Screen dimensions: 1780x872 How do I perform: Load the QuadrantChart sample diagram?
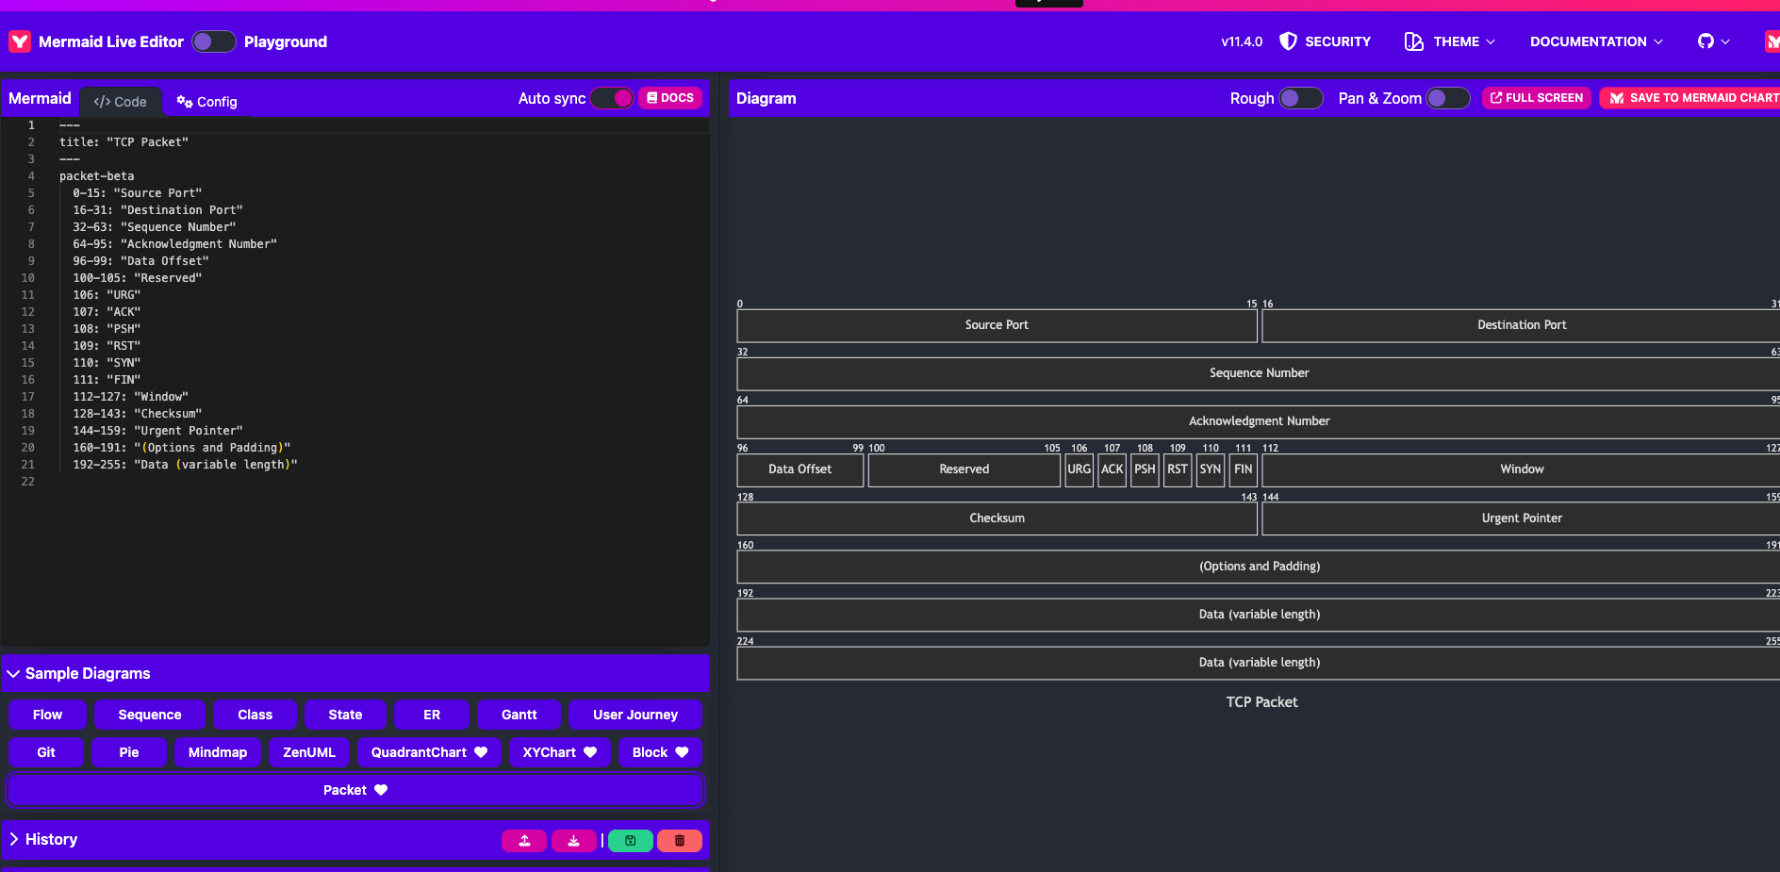coord(429,752)
